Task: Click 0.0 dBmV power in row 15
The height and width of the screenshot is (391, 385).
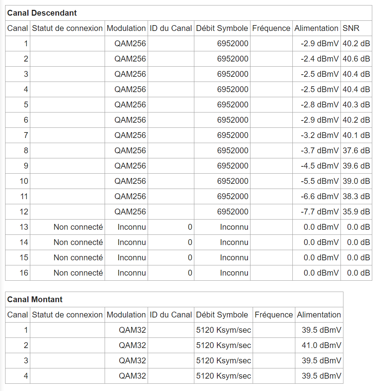Action: coord(321,257)
